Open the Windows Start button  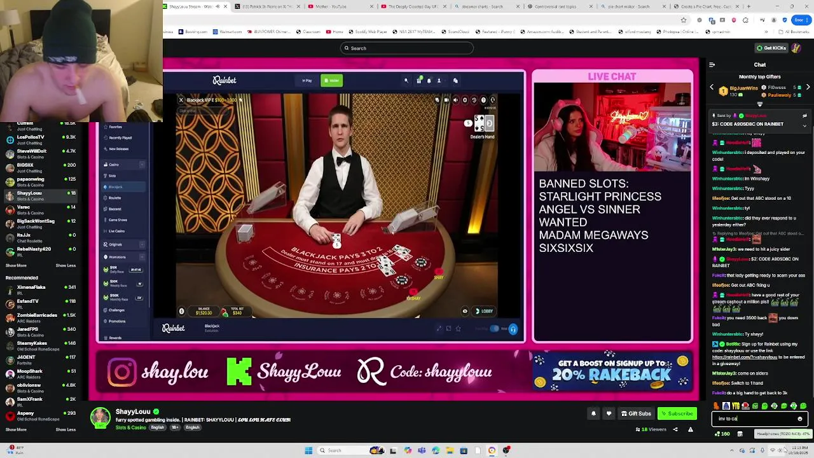[x=308, y=450]
